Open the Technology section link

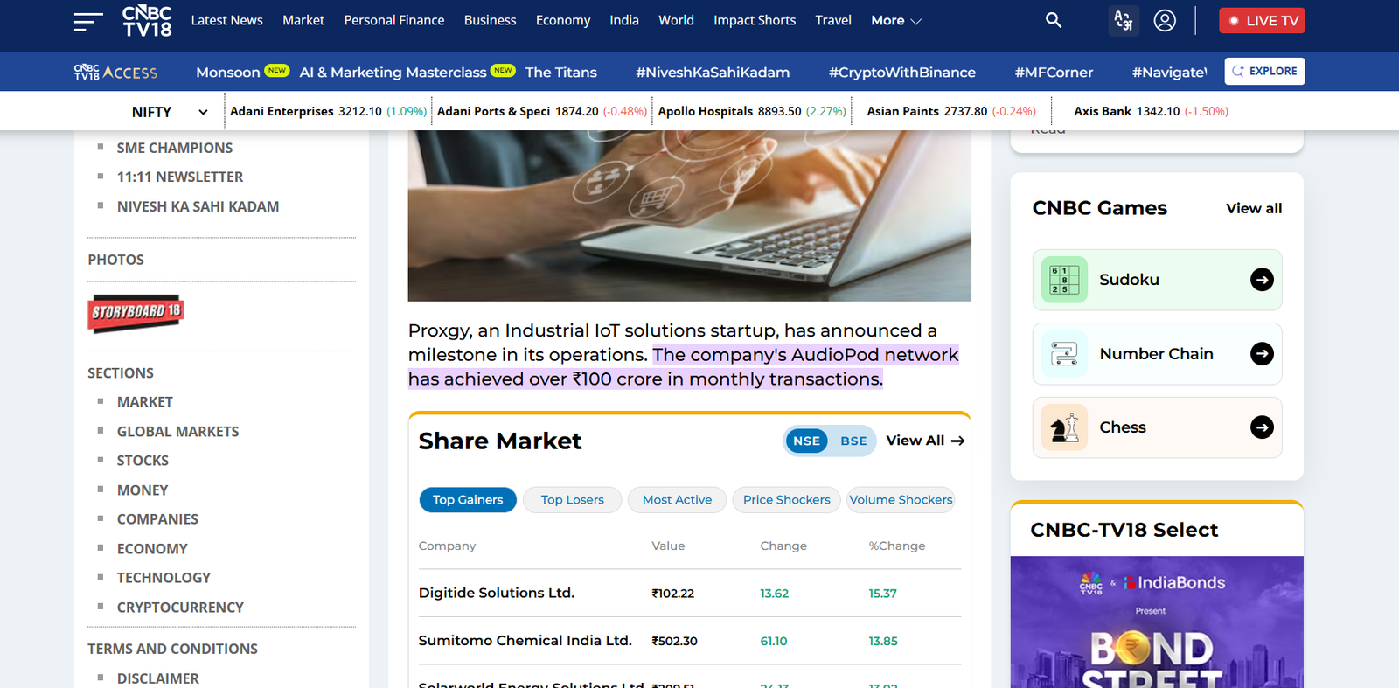pos(164,578)
